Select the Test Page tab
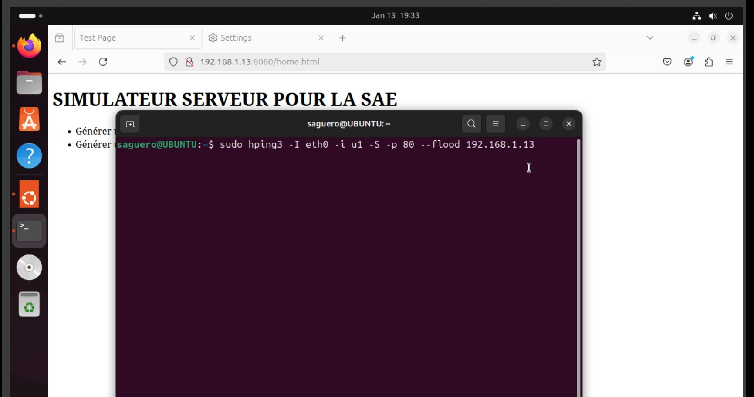754x397 pixels. click(131, 38)
